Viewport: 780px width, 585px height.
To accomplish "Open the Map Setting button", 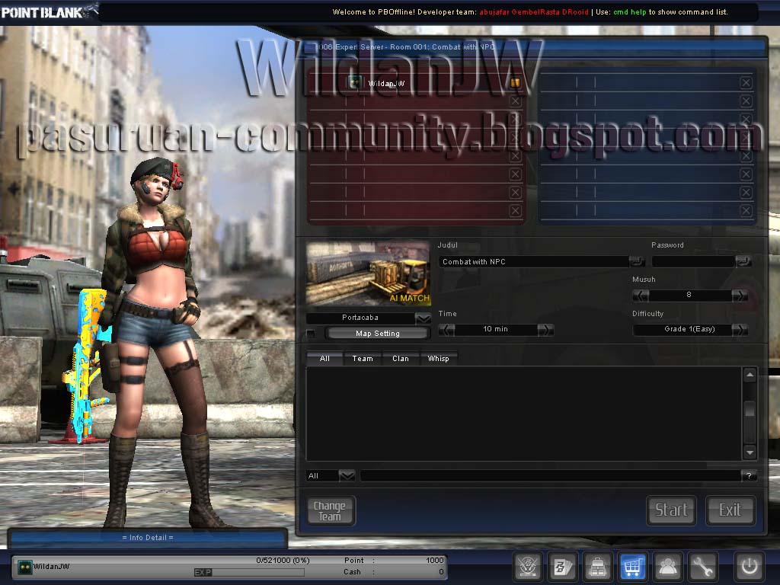I will click(x=378, y=334).
